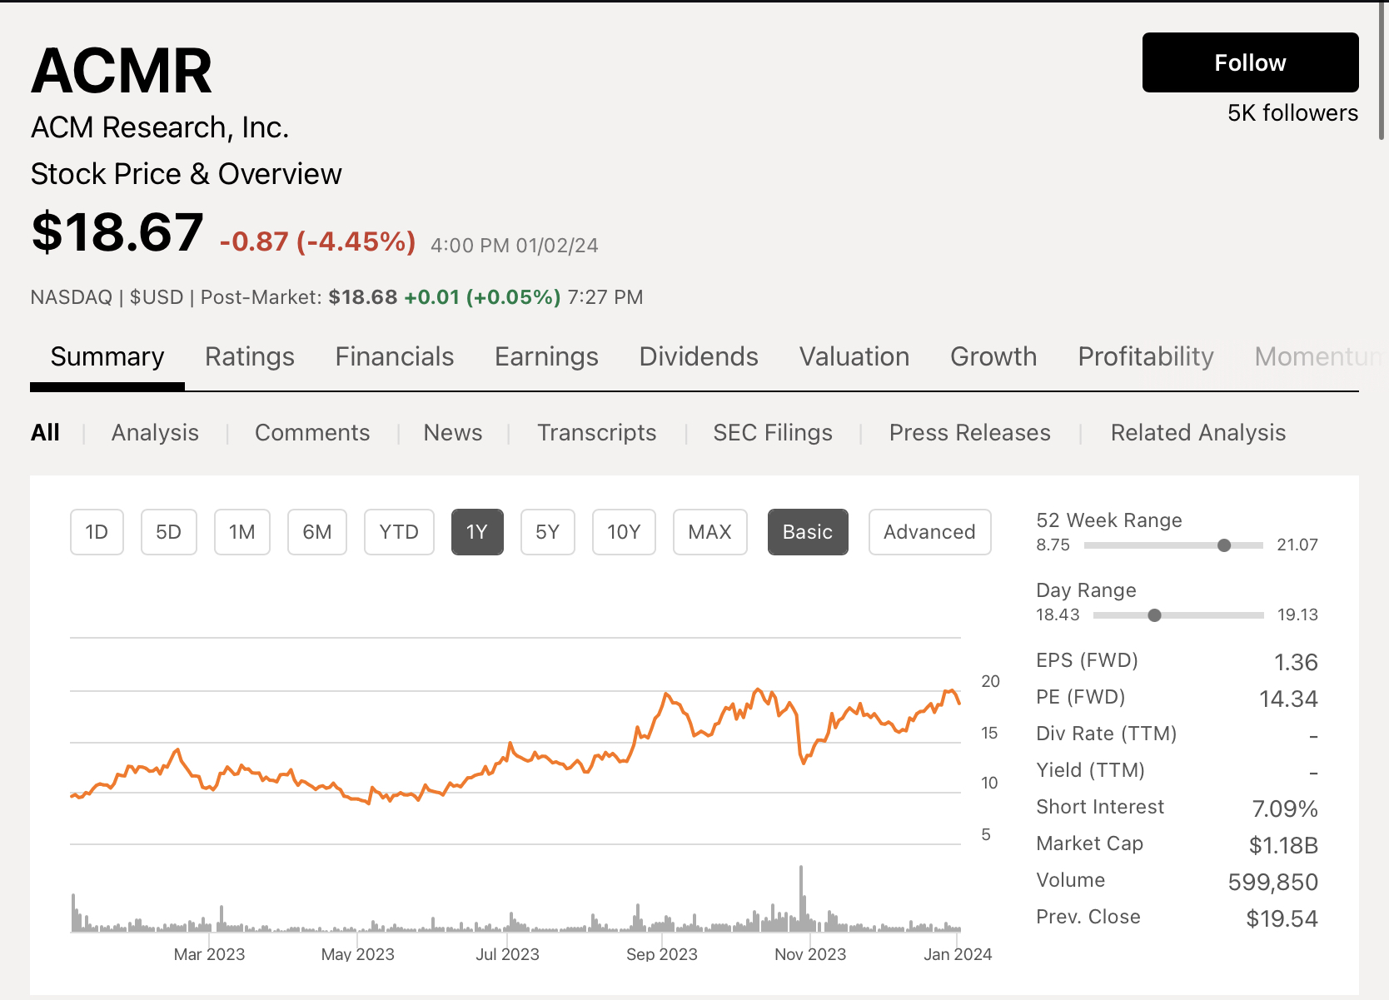Go to the Earnings tab
Viewport: 1389px width, 1000px height.
click(x=546, y=356)
